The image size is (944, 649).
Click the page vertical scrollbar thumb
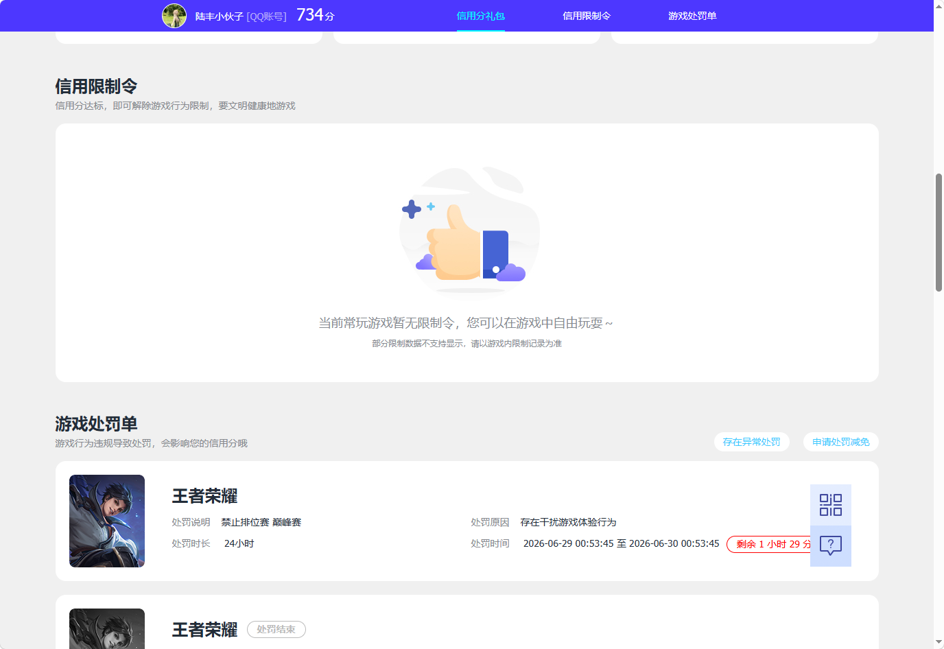(939, 233)
